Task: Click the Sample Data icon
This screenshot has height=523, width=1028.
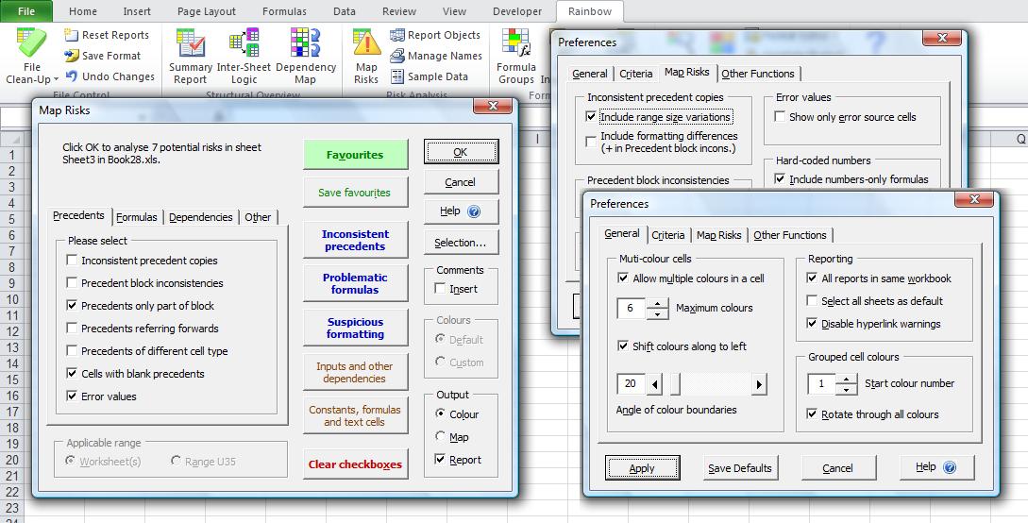Action: pyautogui.click(x=396, y=76)
